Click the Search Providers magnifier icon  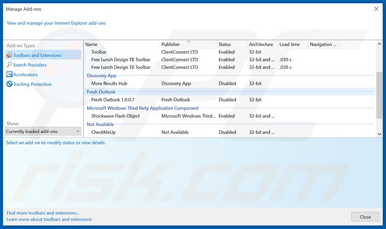pos(9,64)
